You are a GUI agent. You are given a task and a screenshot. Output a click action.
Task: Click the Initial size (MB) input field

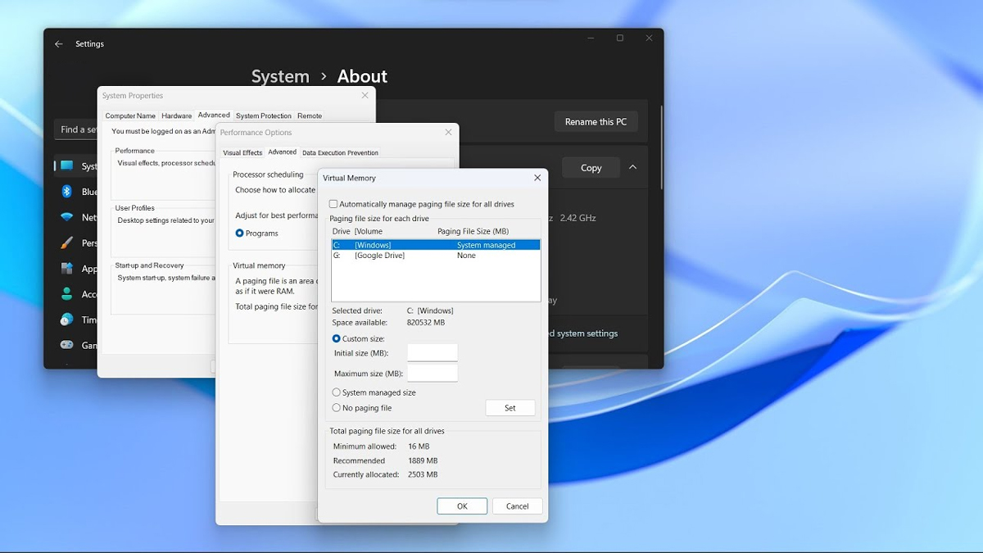pos(433,353)
